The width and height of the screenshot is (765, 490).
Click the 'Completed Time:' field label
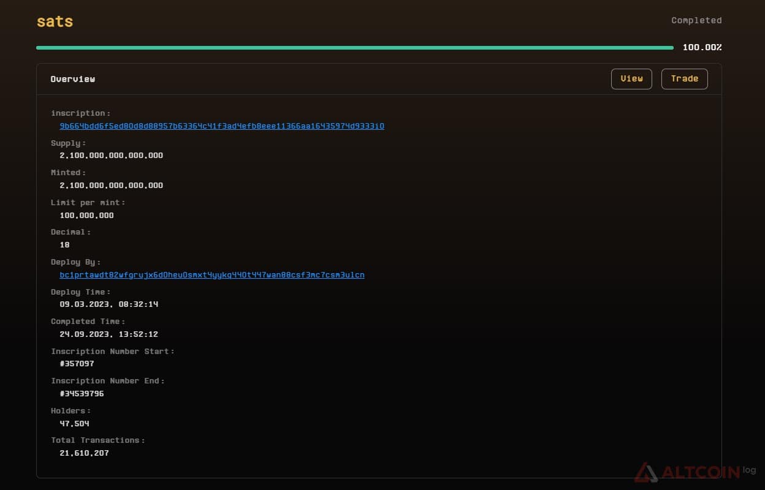pos(88,322)
